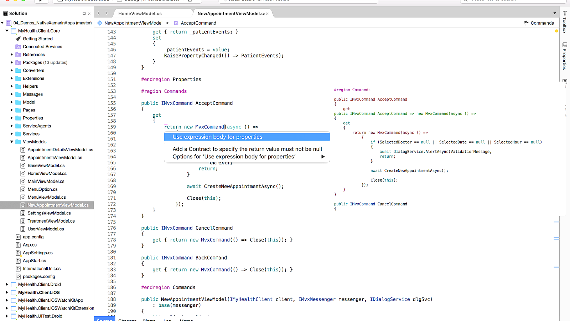The width and height of the screenshot is (570, 321).
Task: Select MyHealth.Client.iOSWatchKitApp project icon
Action: (x=14, y=300)
